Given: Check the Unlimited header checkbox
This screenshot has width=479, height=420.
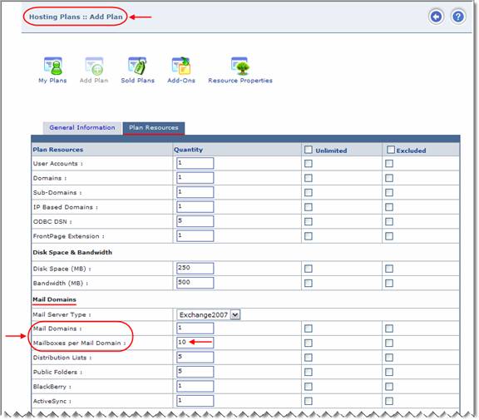Looking at the screenshot, I should (x=309, y=150).
